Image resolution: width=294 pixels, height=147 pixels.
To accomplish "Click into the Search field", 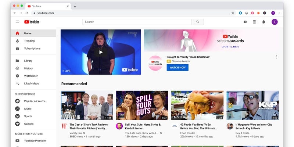I will (137, 22).
